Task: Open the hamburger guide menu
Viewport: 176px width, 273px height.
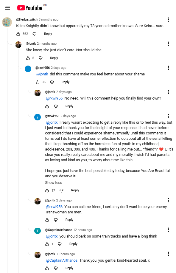Action: pyautogui.click(x=8, y=8)
